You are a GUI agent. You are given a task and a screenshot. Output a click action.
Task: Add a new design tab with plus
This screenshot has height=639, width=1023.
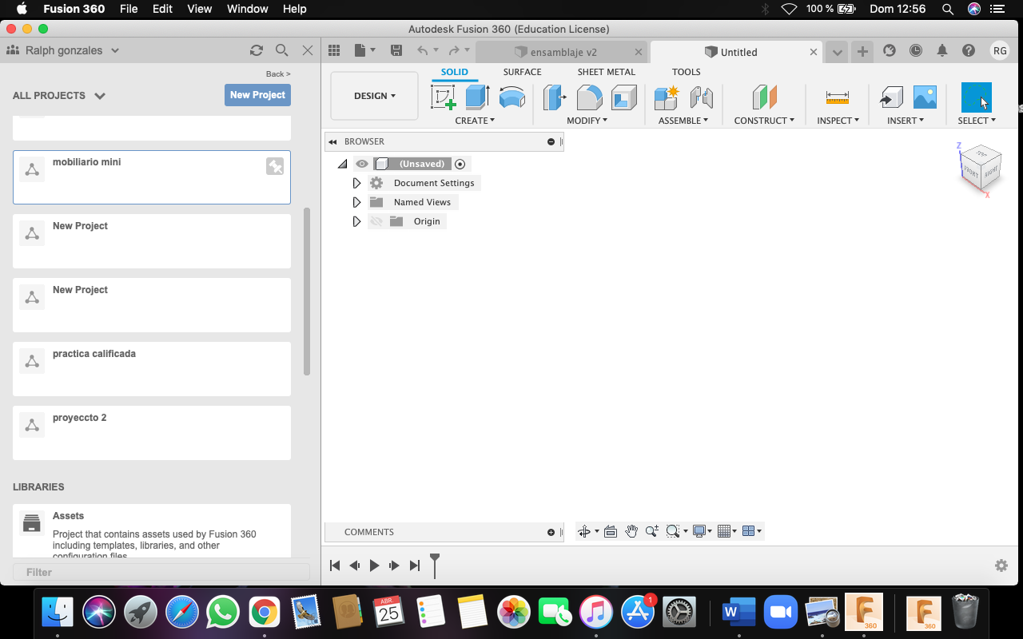pyautogui.click(x=862, y=52)
